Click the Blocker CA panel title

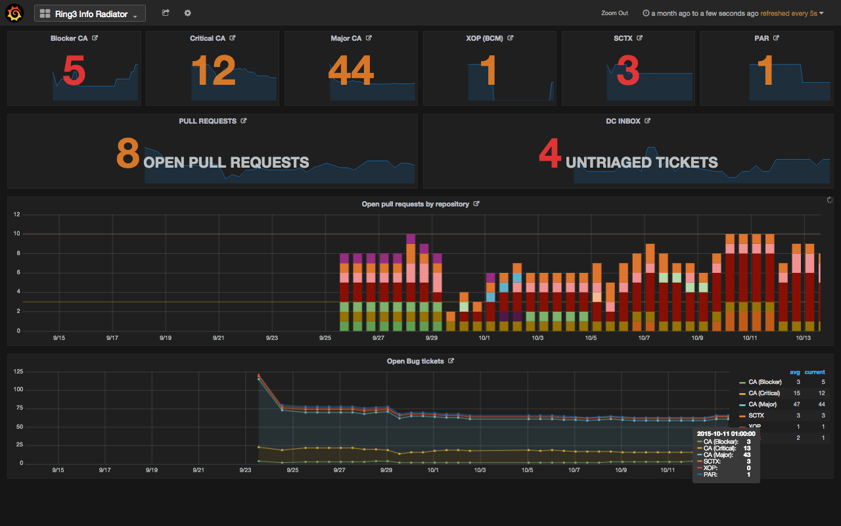69,38
